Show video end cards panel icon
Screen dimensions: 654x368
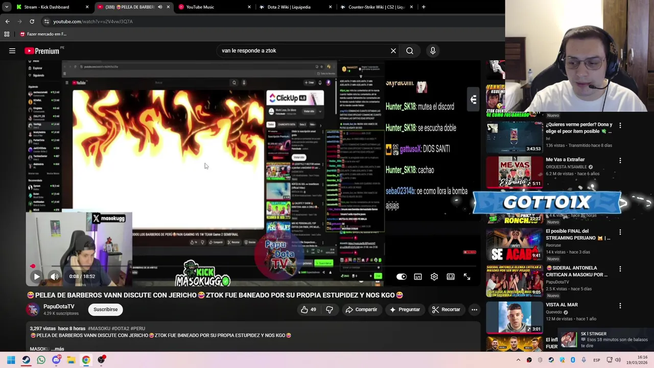(x=473, y=100)
